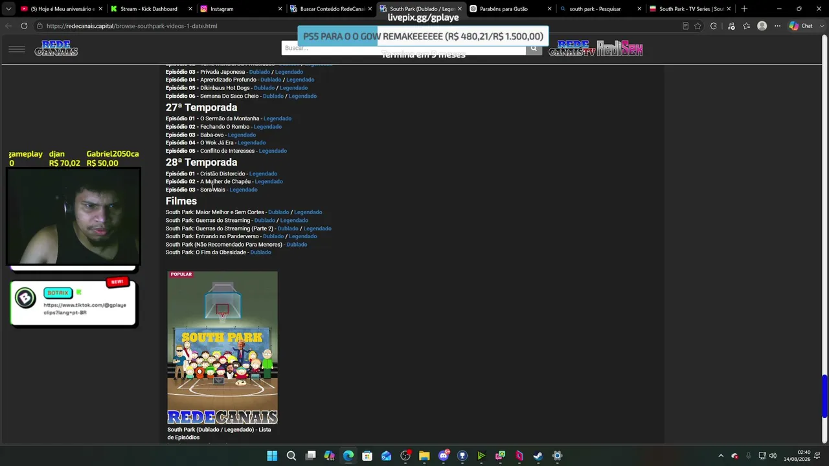
Task: Open Dublado for Maior Melhor e Sem Cortes
Action: 278,212
